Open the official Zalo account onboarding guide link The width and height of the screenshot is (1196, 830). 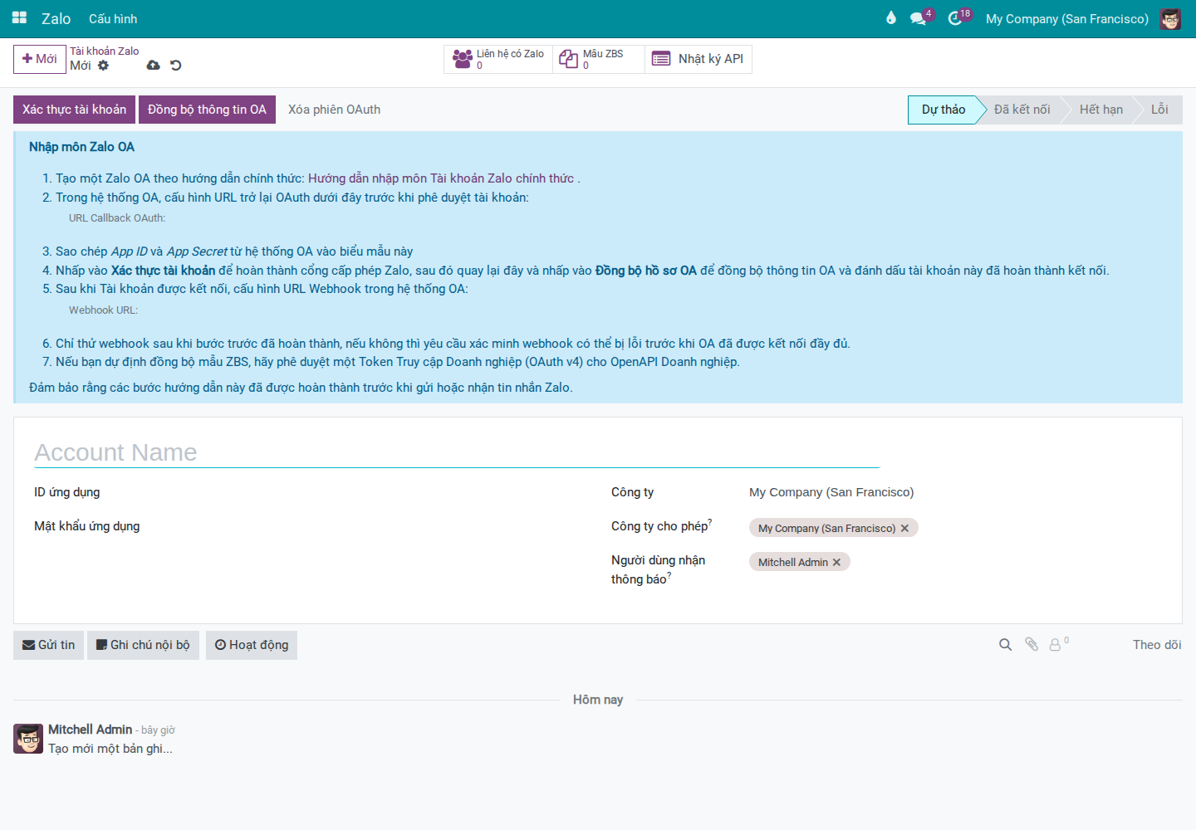click(x=441, y=178)
